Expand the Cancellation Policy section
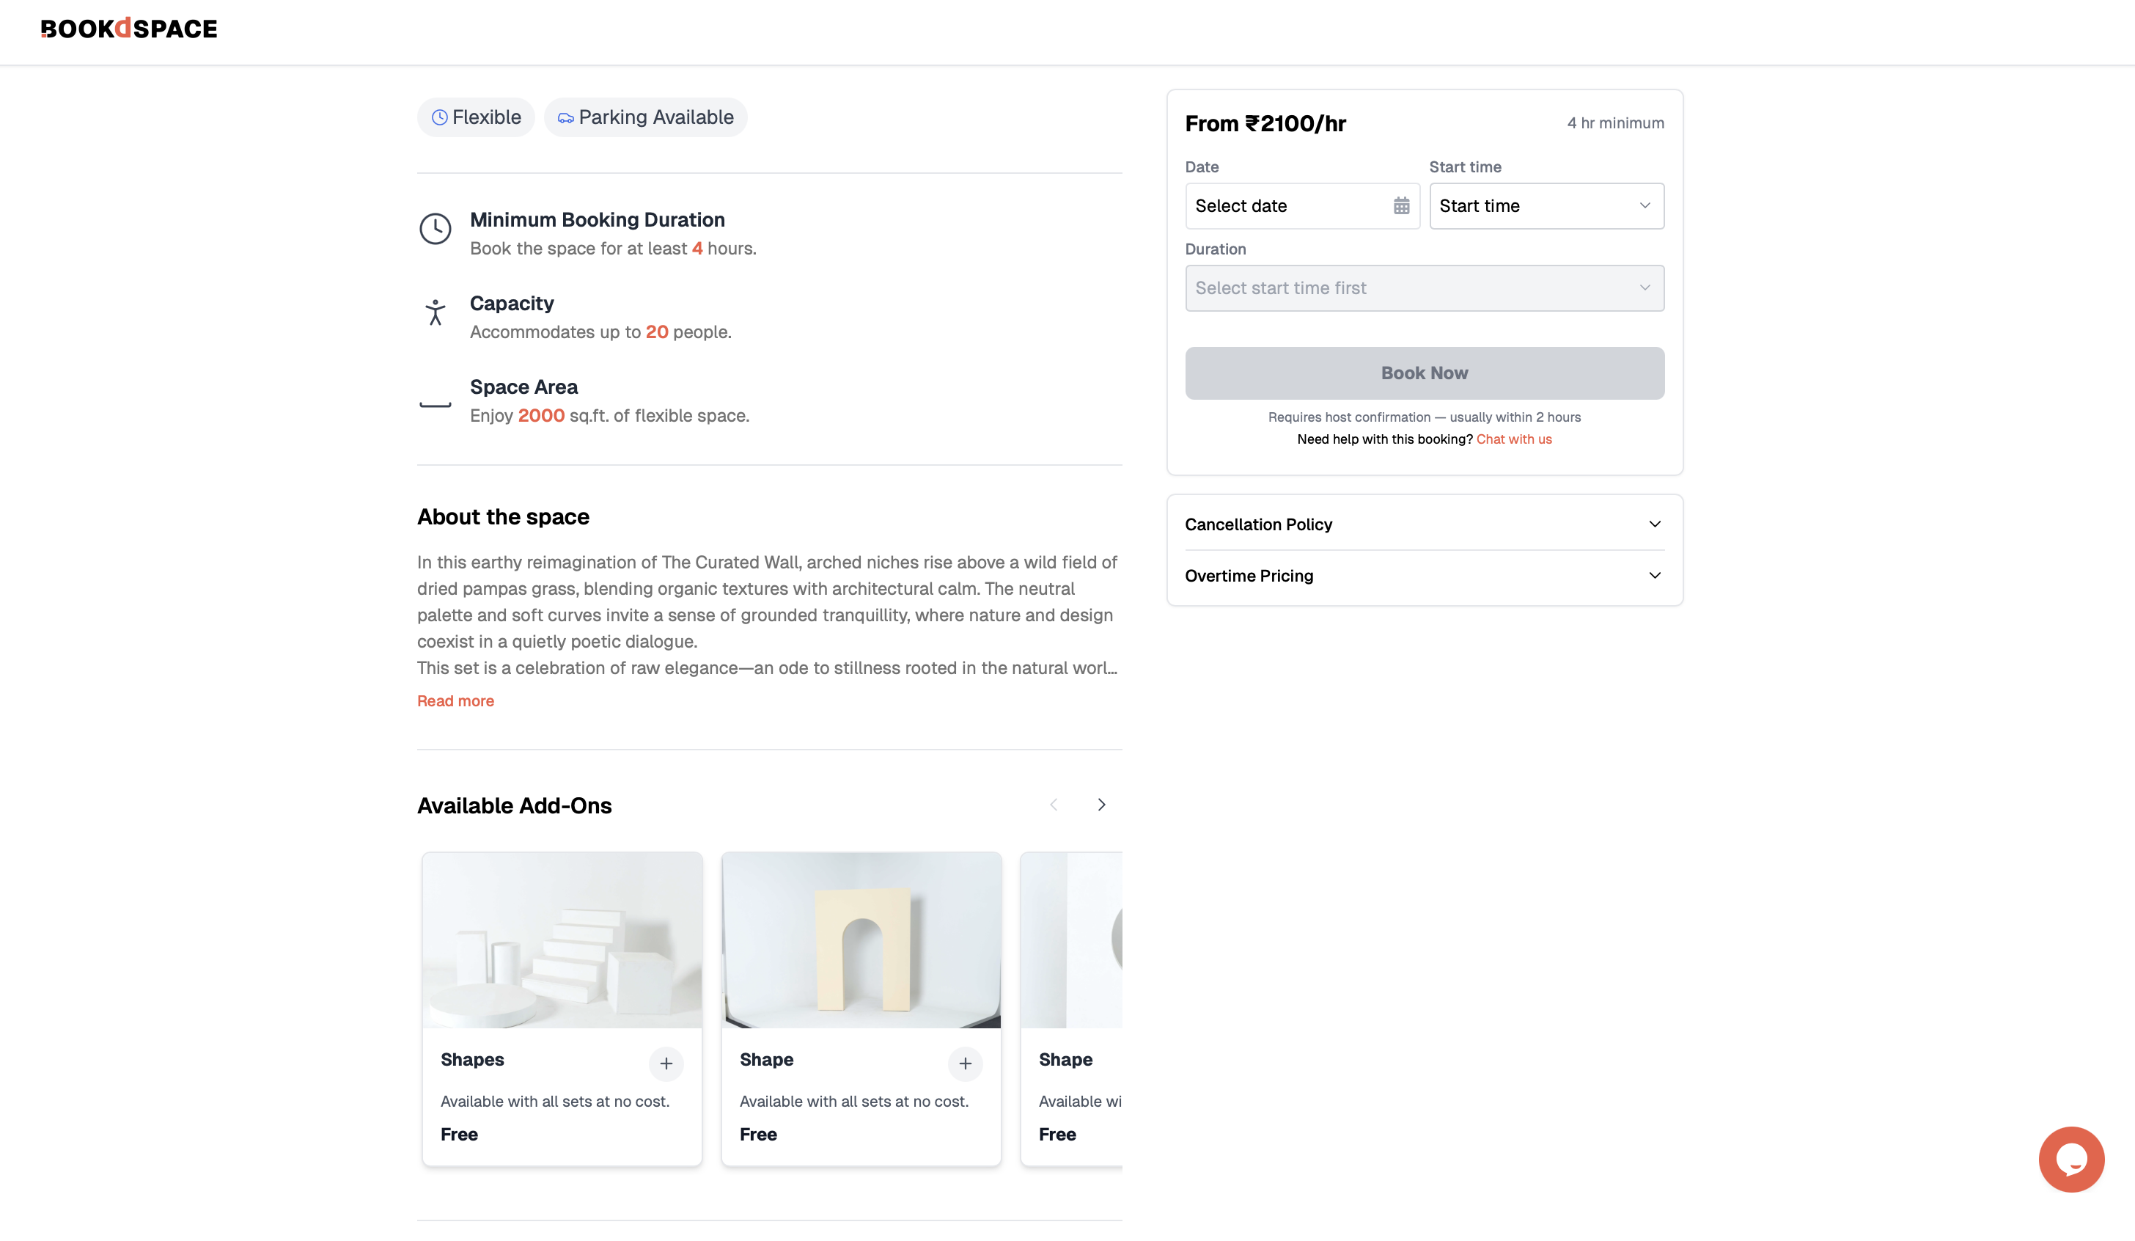Image resolution: width=2135 pixels, height=1241 pixels. click(1424, 524)
